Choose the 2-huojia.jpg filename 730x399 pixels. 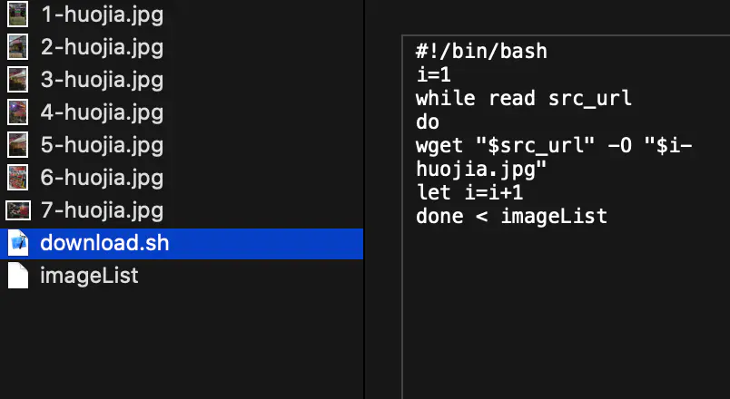pyautogui.click(x=102, y=46)
